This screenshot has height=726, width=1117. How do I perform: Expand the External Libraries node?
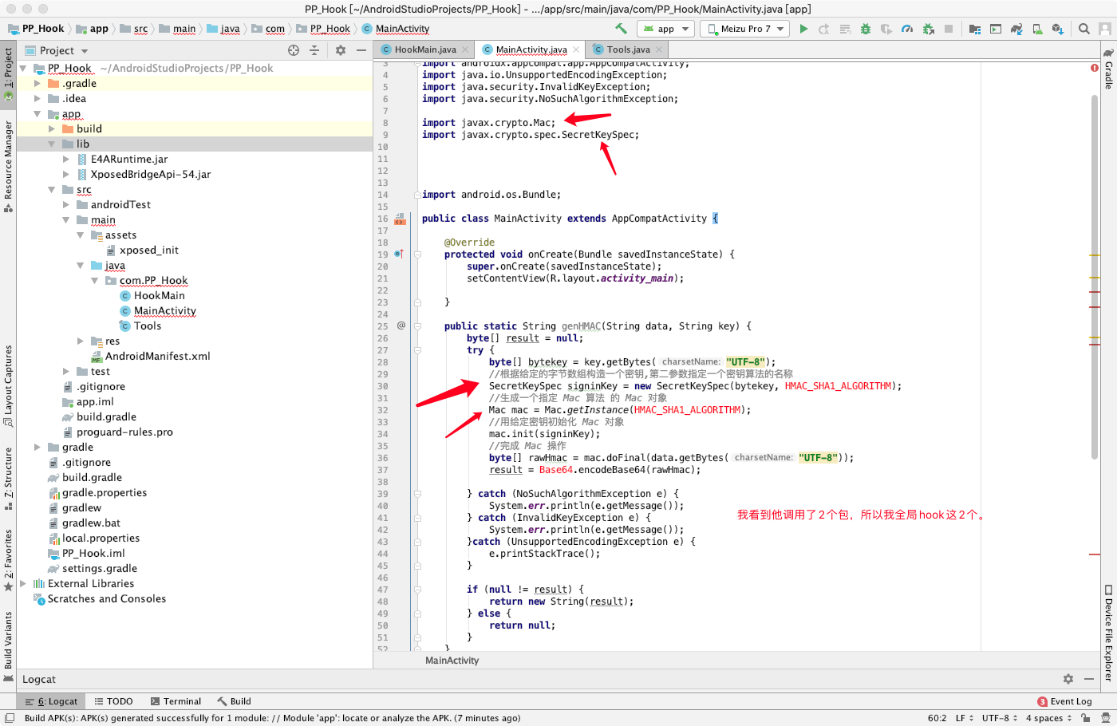pyautogui.click(x=22, y=584)
